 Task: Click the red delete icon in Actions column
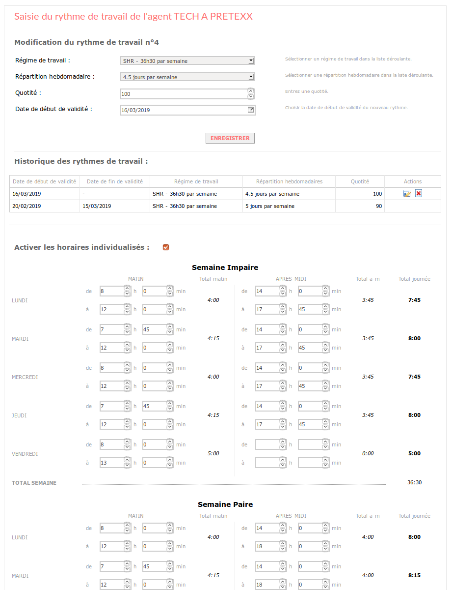pos(419,194)
